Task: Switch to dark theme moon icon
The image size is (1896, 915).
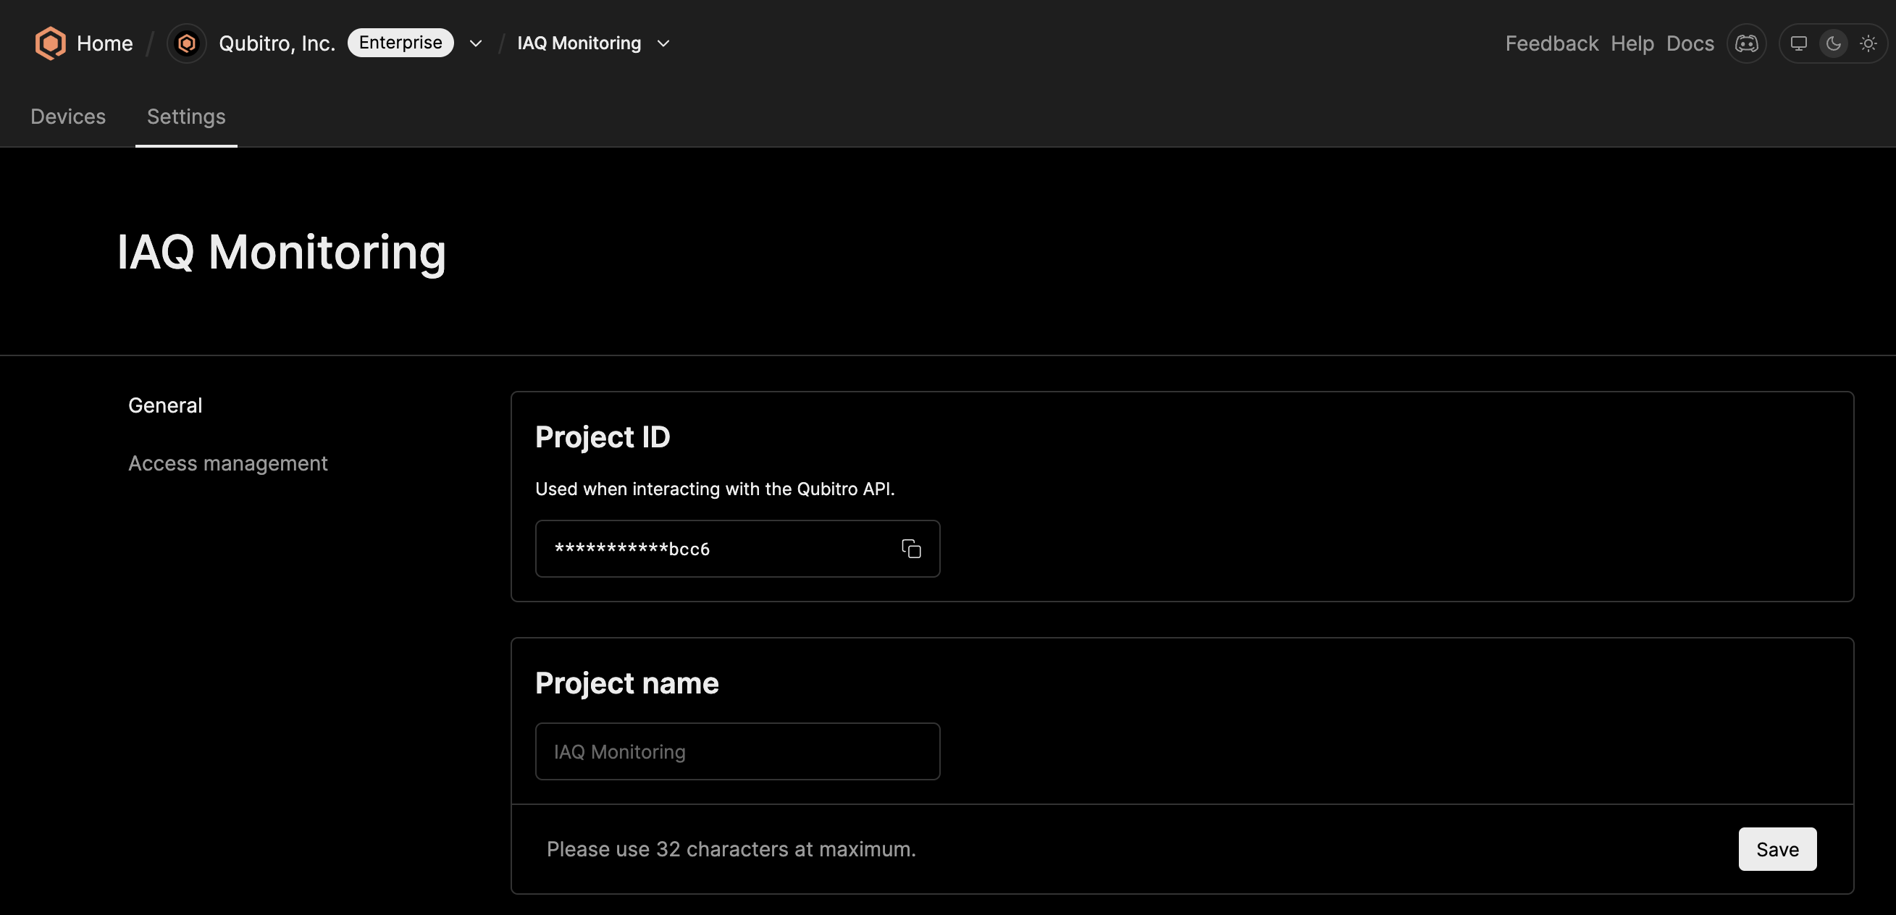Action: point(1834,43)
